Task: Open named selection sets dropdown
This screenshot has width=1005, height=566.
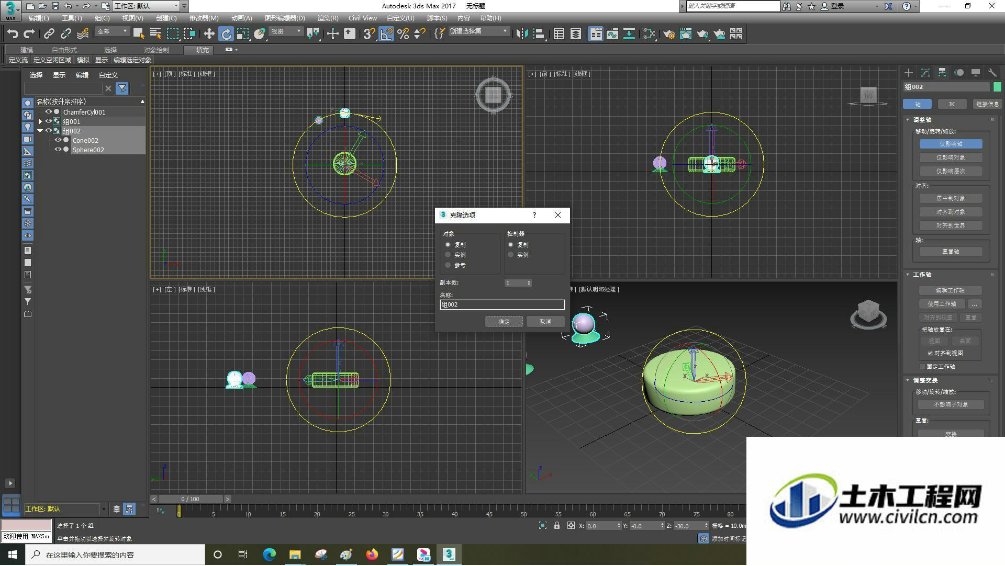Action: click(x=478, y=32)
